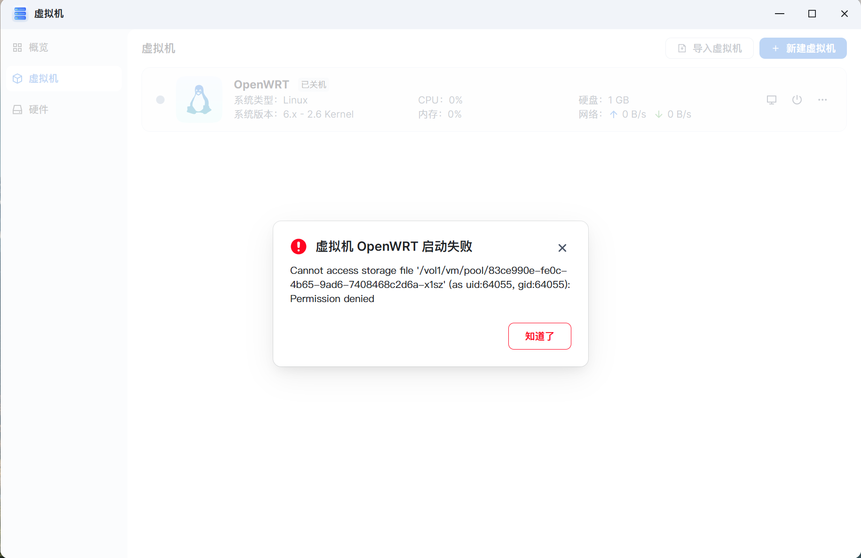Click the Permission denied error message
This screenshot has height=558, width=861.
(x=430, y=285)
